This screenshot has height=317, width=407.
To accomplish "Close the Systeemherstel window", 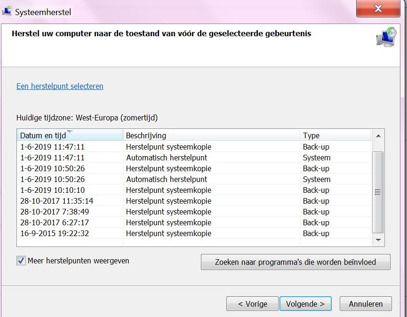I will pos(378,8).
